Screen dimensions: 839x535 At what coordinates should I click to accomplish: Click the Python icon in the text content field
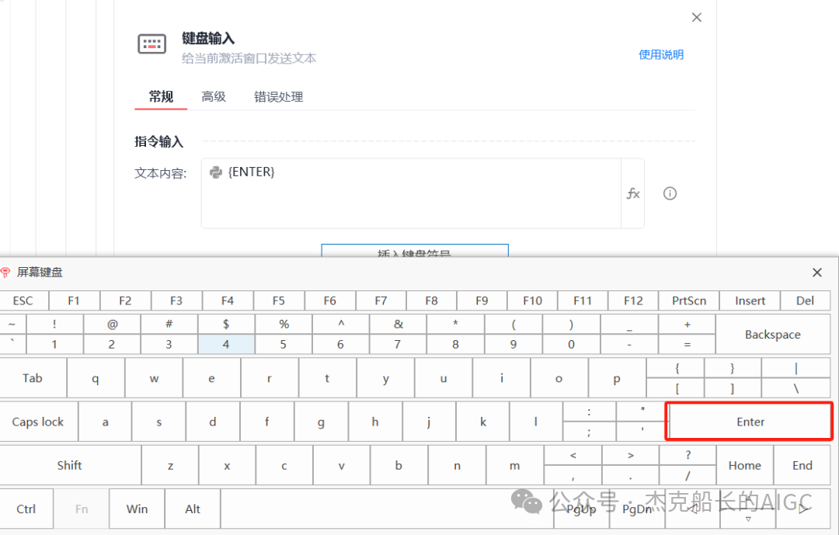click(x=215, y=171)
